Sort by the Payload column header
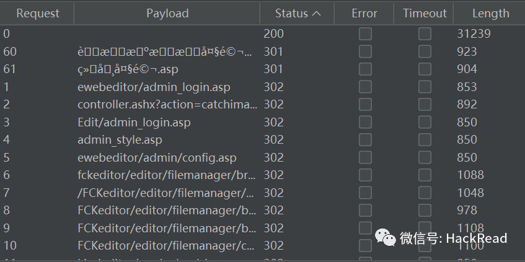525x262 pixels. [167, 14]
